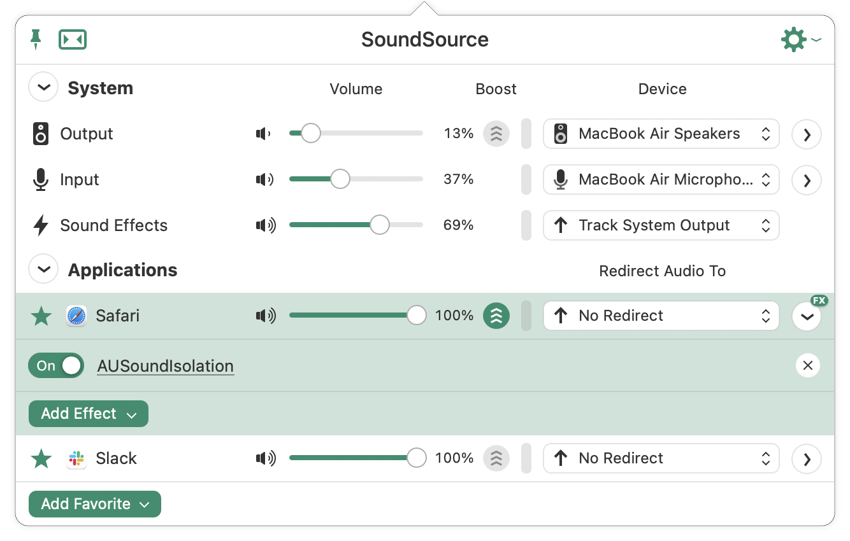The image size is (850, 541).
Task: Expand Input advanced options arrow
Action: (807, 180)
